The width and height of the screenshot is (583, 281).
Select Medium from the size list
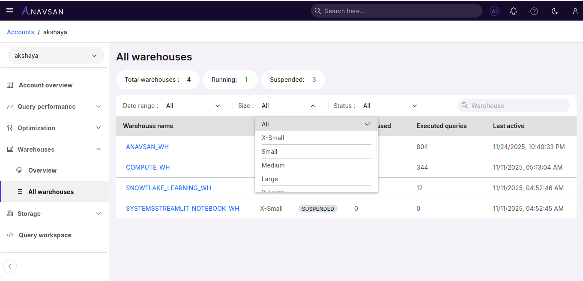coord(273,165)
